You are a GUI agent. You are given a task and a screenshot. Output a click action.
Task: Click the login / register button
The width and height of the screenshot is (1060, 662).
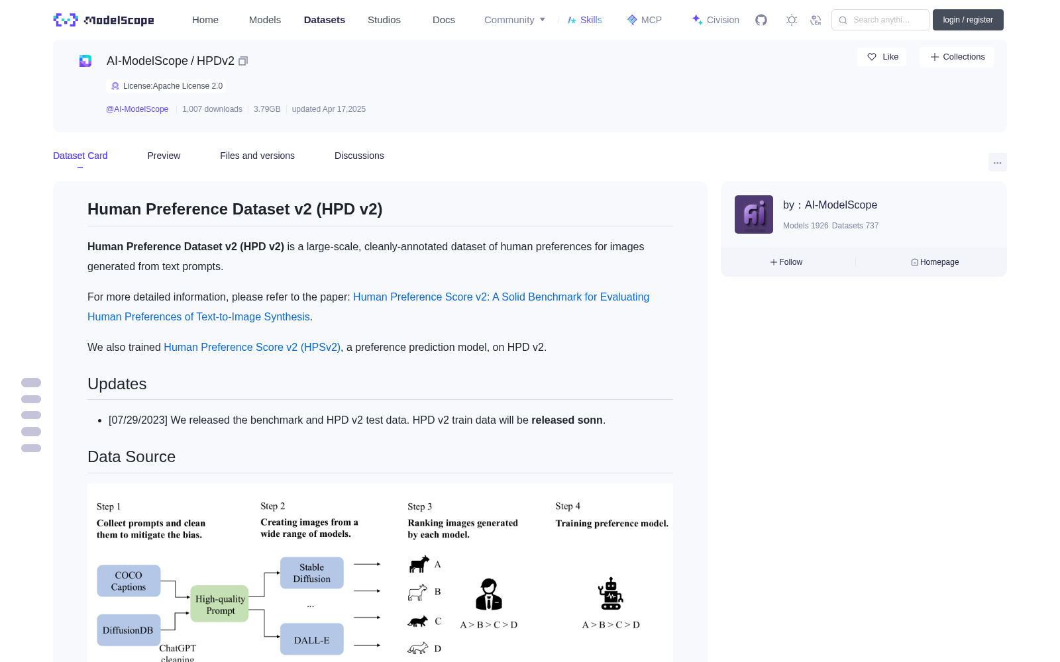coord(968,20)
